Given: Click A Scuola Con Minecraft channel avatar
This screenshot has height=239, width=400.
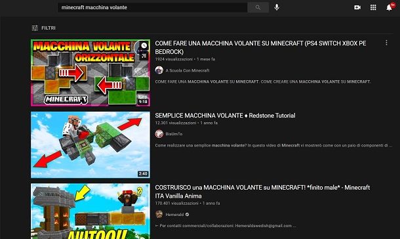Looking at the screenshot, I should pos(159,70).
